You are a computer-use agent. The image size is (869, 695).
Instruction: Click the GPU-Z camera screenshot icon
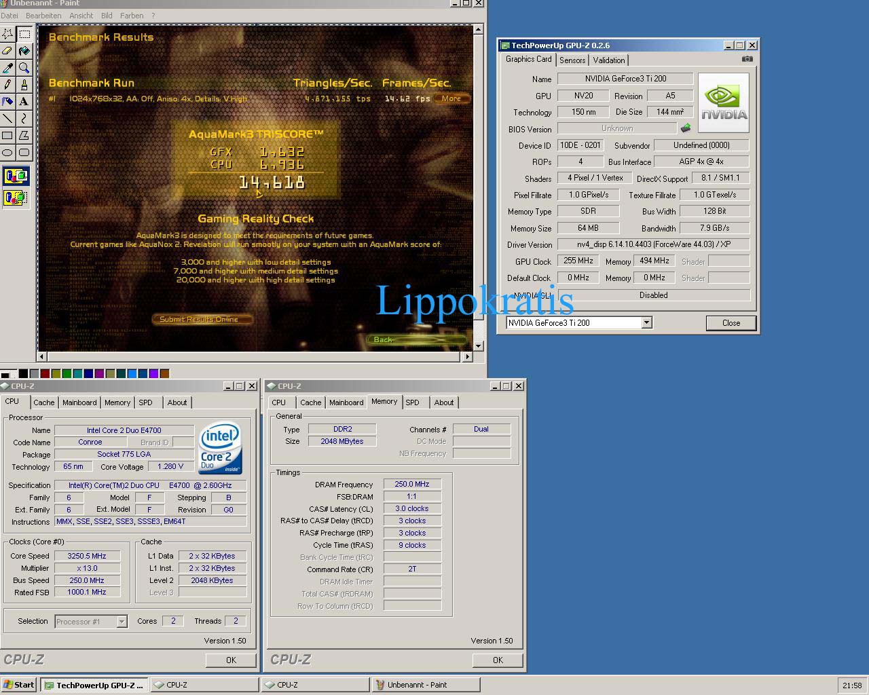(747, 59)
